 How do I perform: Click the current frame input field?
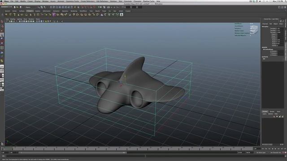257,149
